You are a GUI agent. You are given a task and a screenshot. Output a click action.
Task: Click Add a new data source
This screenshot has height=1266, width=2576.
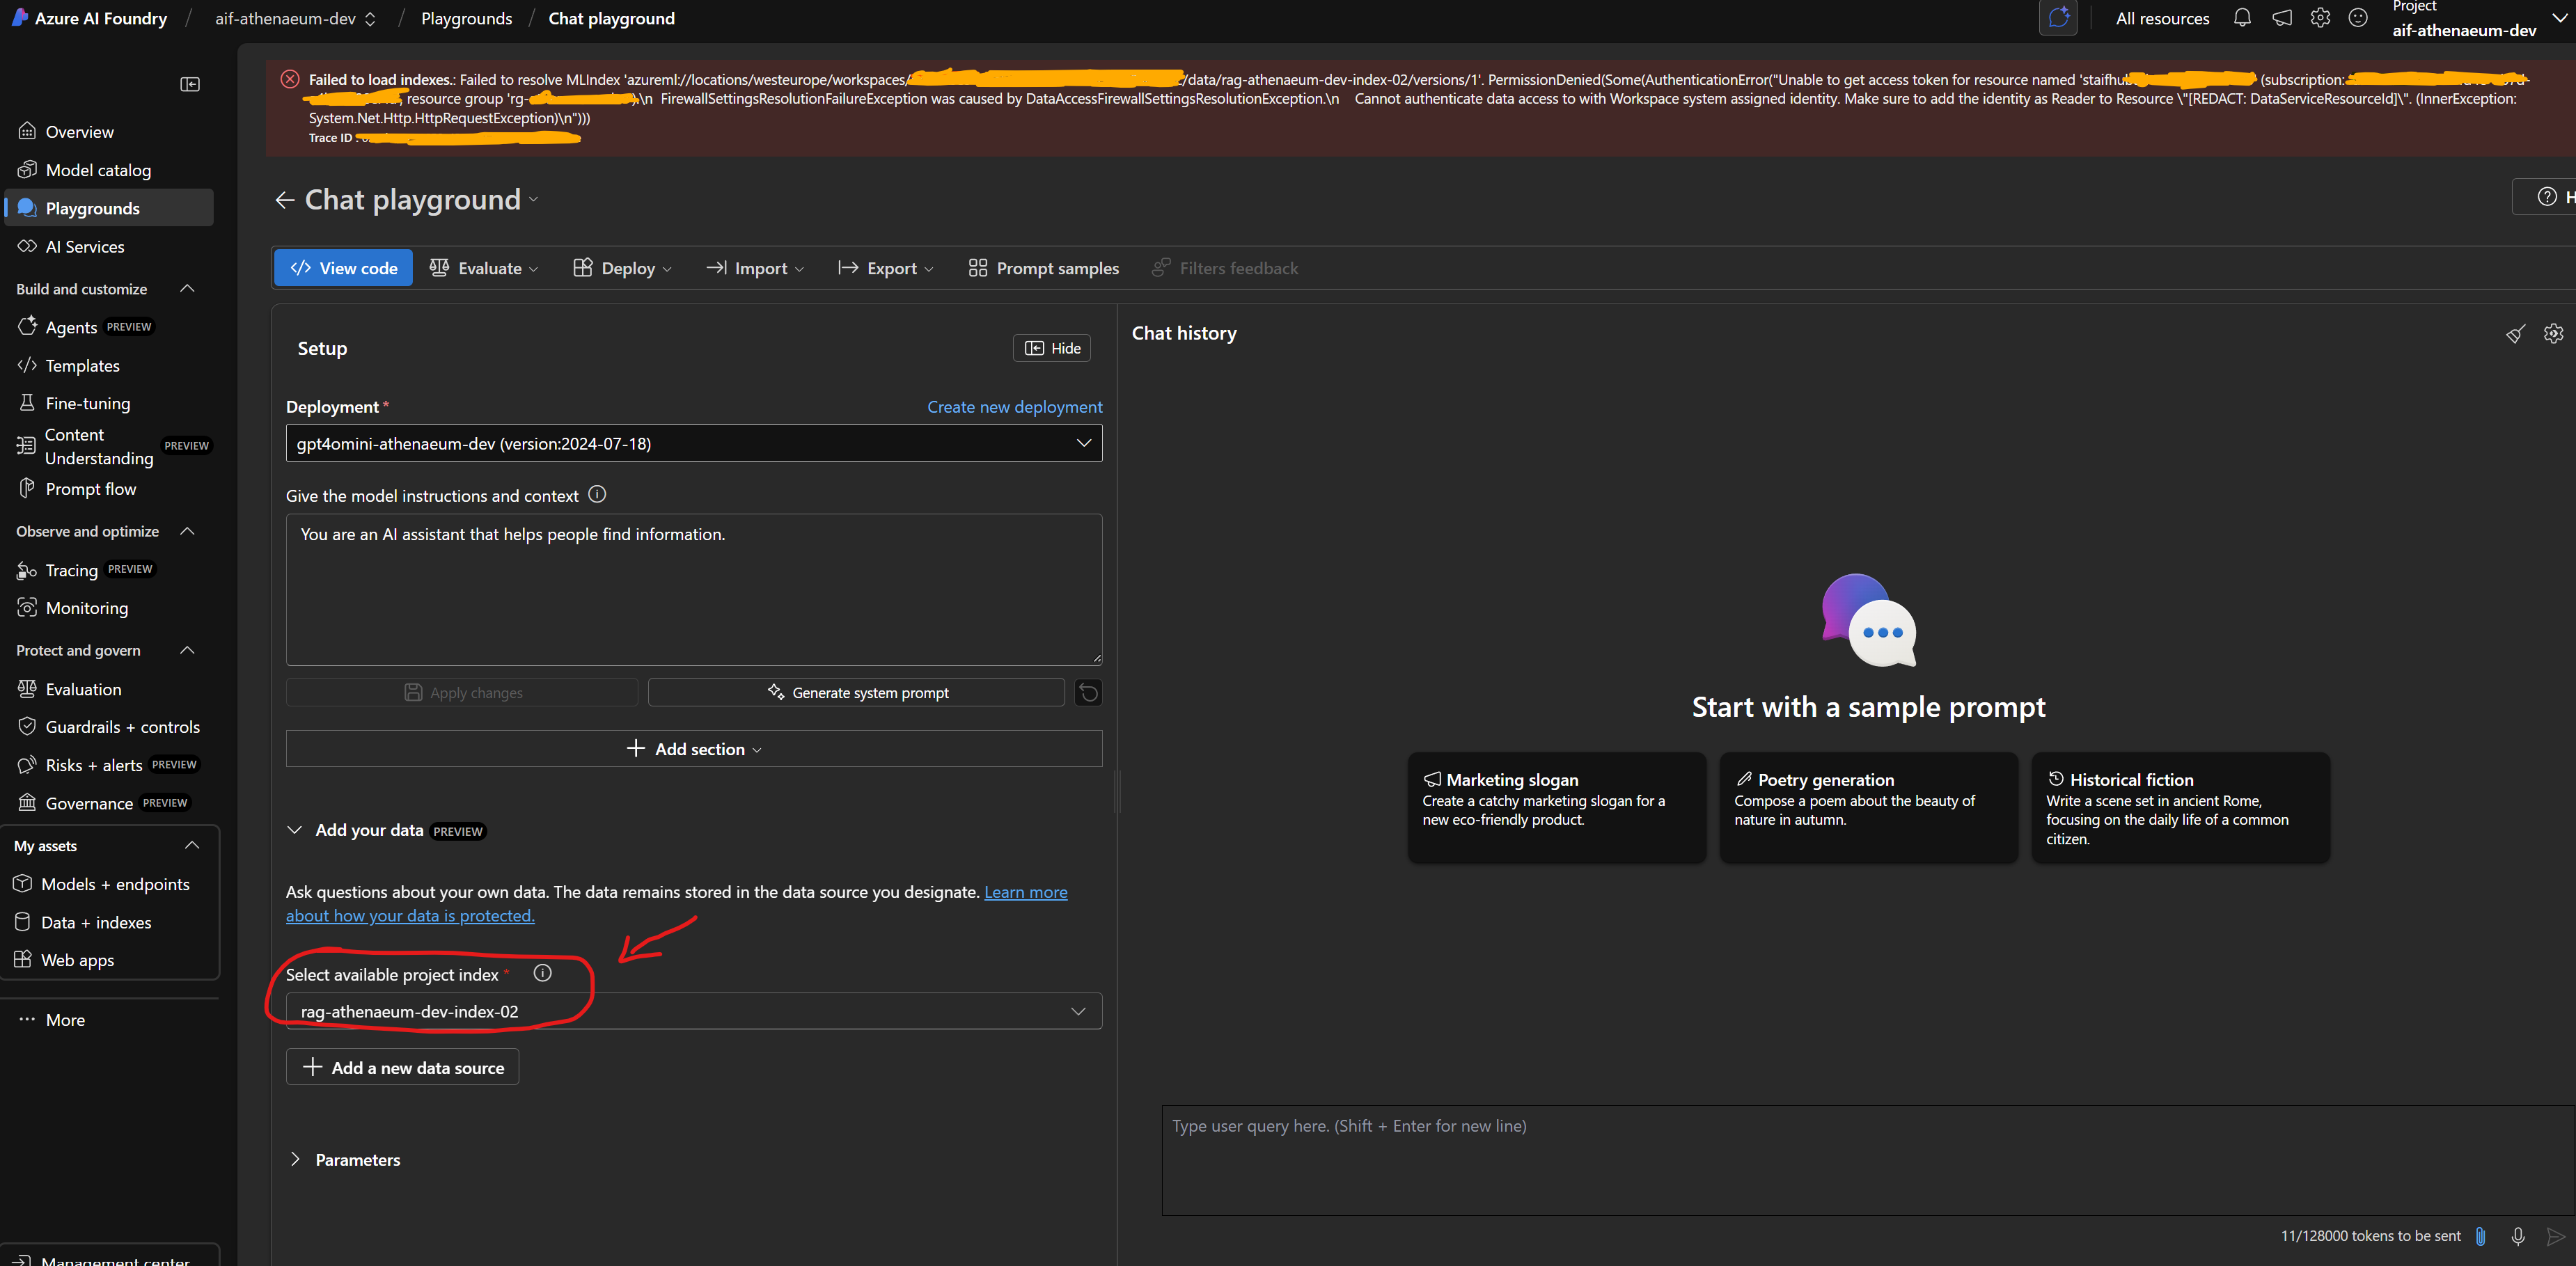[402, 1067]
